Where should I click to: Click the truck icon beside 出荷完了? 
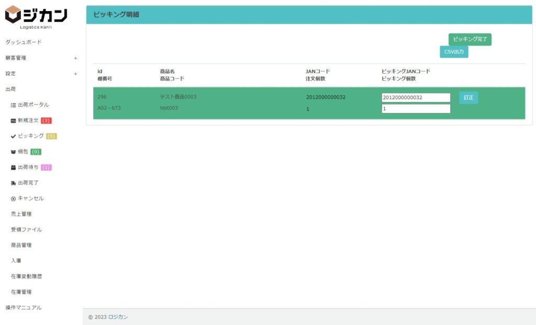coord(13,183)
